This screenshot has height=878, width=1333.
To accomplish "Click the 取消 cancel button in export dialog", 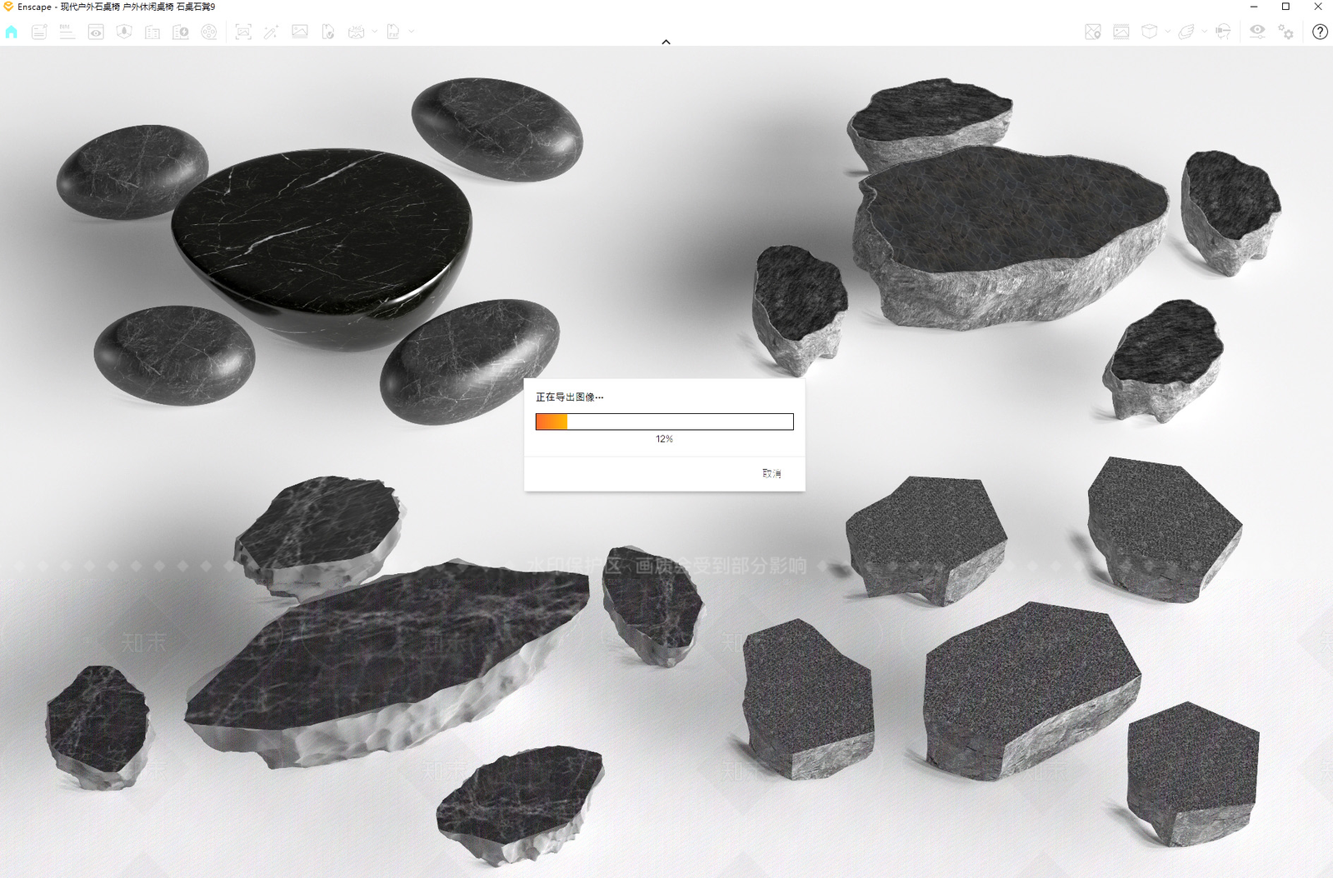I will [x=771, y=473].
